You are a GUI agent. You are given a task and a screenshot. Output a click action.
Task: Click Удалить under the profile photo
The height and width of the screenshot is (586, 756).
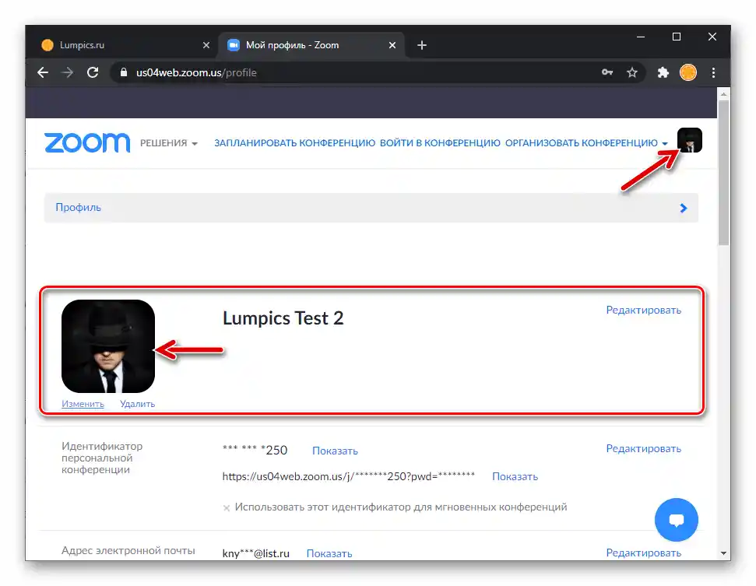(137, 404)
